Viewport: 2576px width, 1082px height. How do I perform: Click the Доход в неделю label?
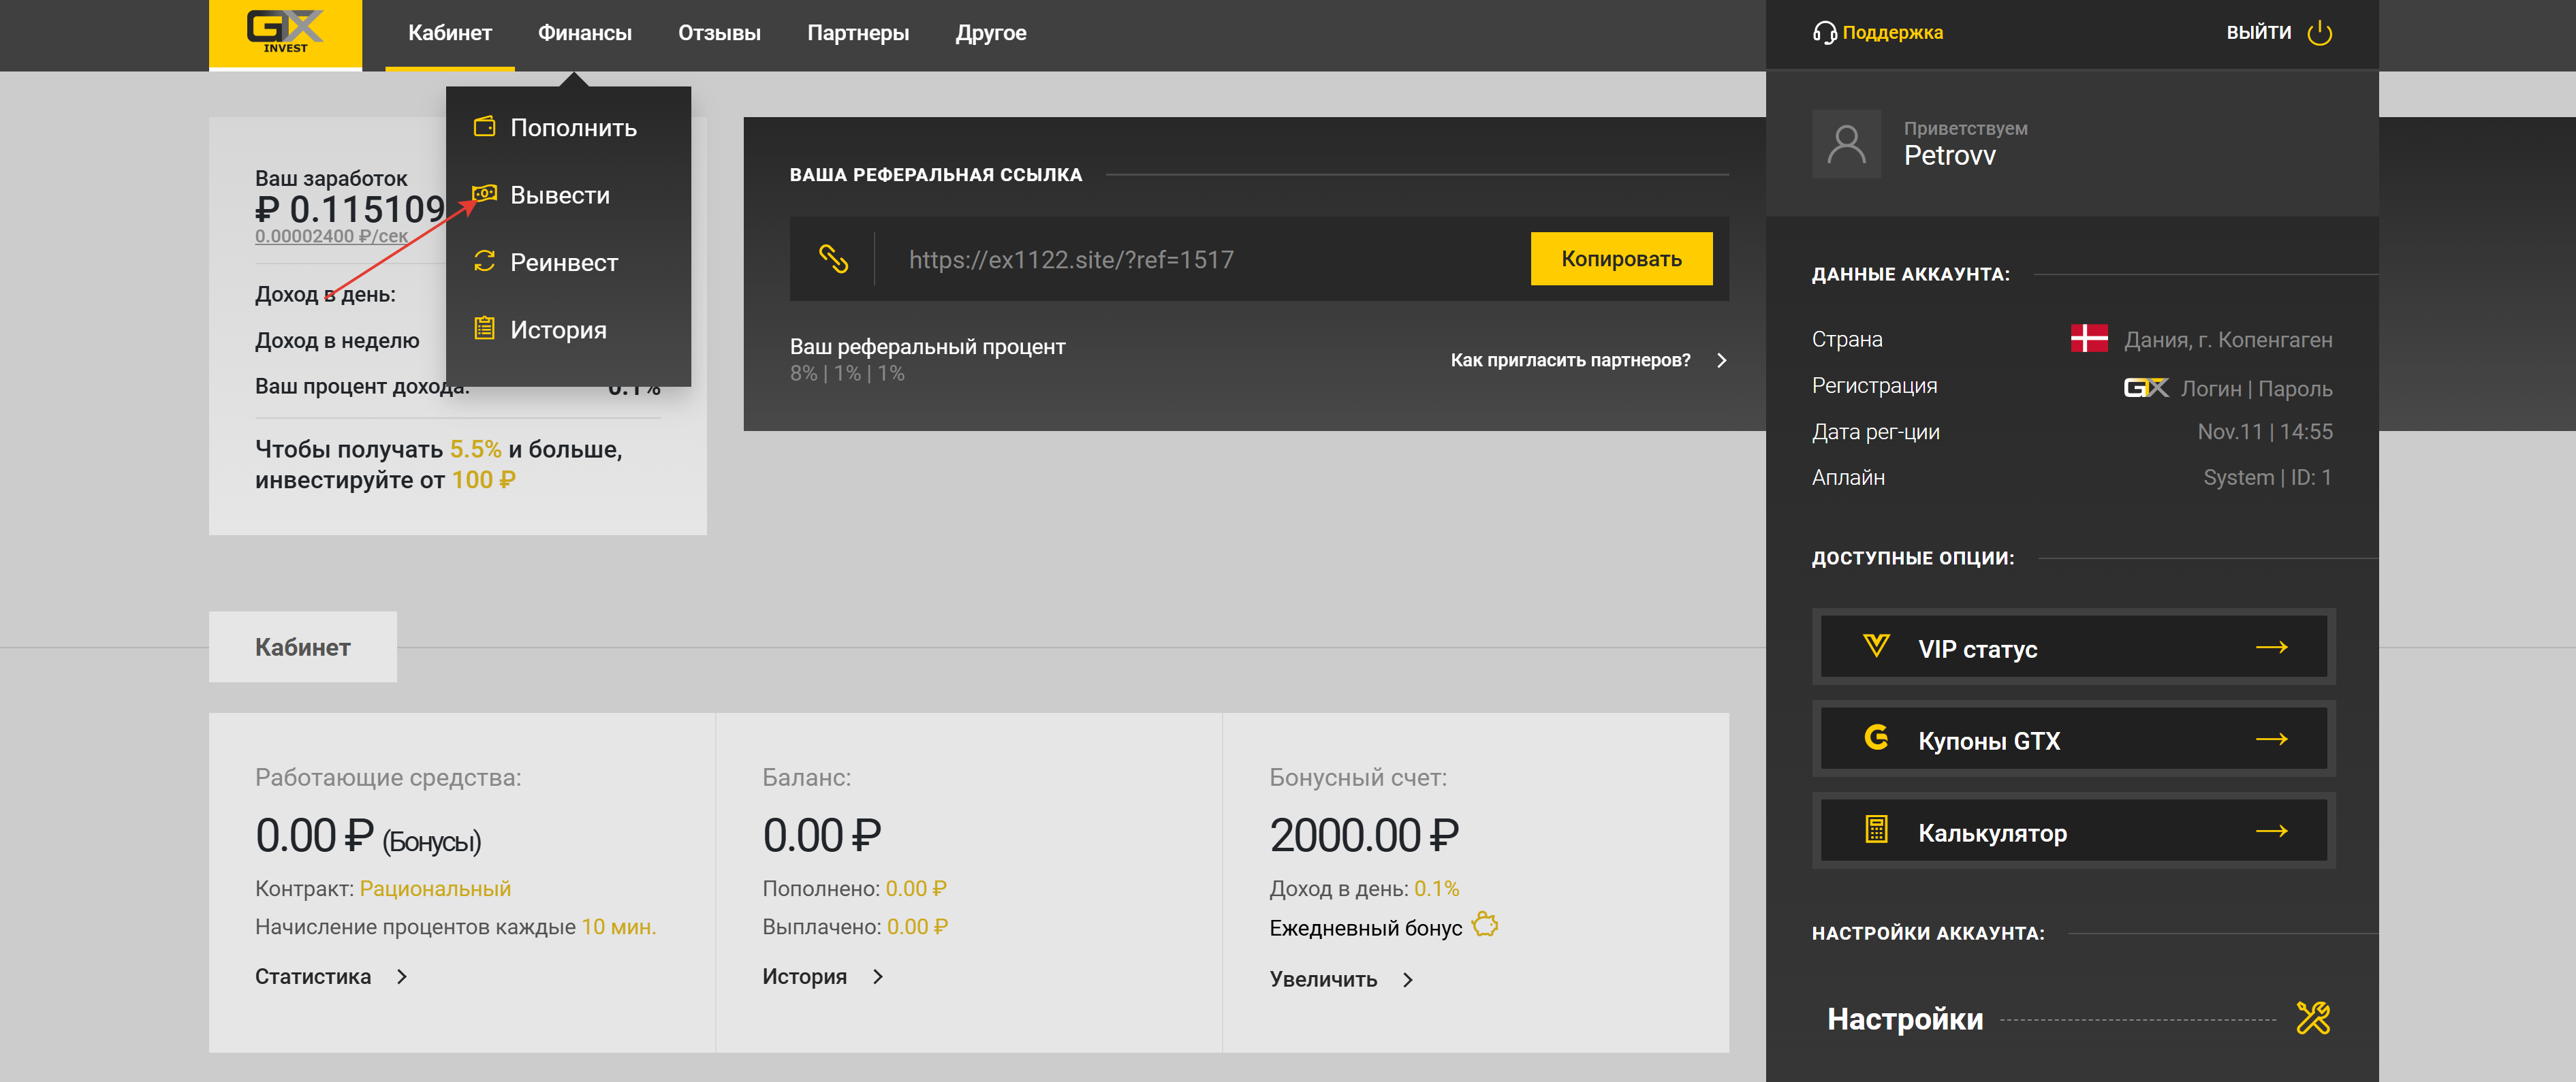[x=337, y=341]
